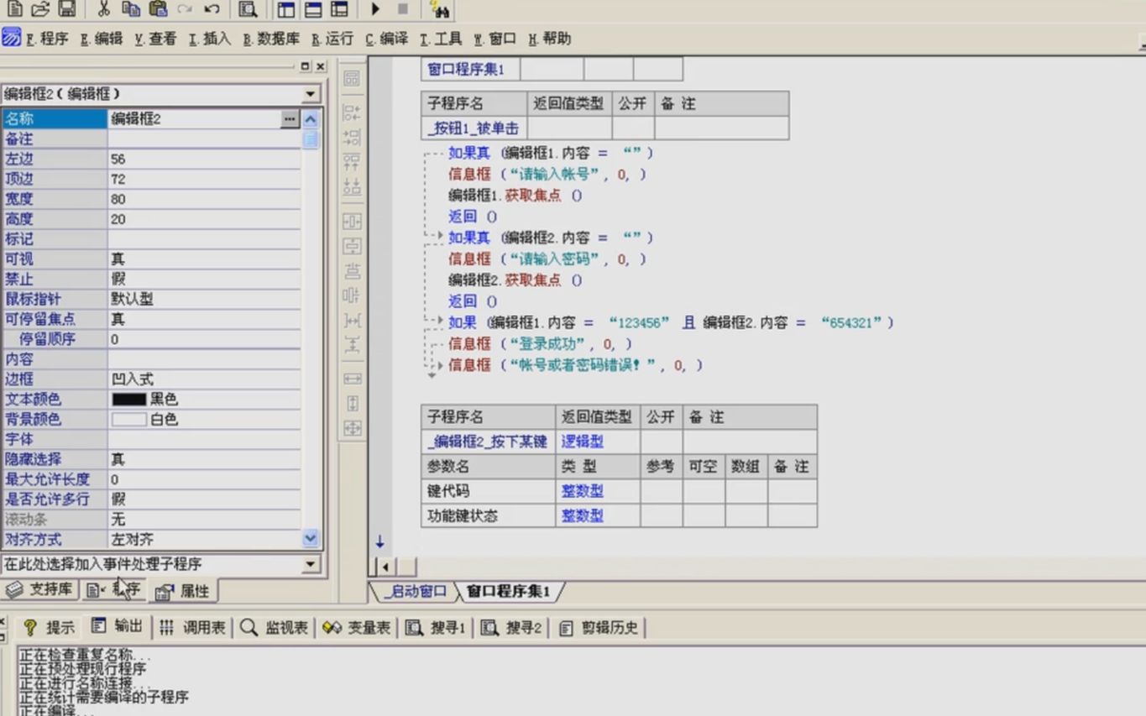Switch to the 支持库 panel tab
1146x716 pixels.
pyautogui.click(x=40, y=589)
